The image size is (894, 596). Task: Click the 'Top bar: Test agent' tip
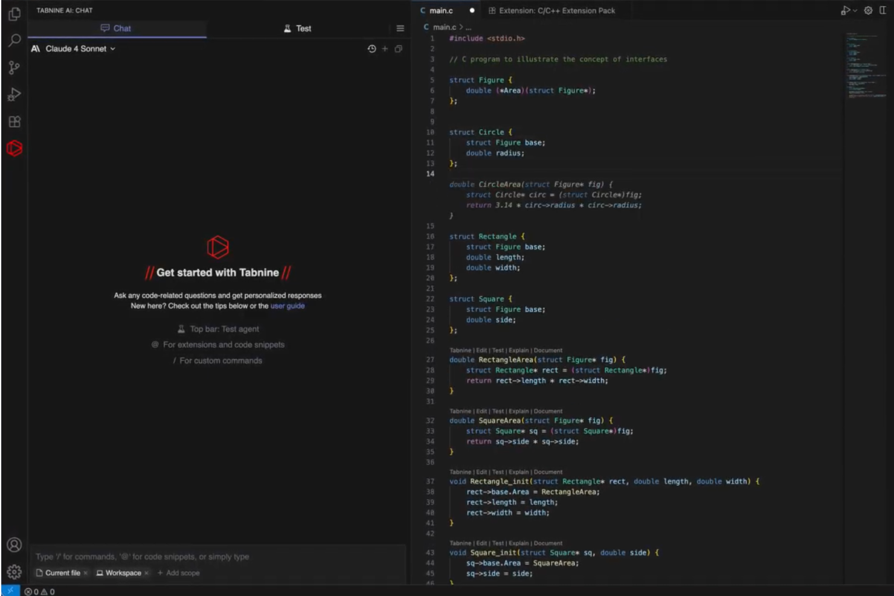point(218,329)
